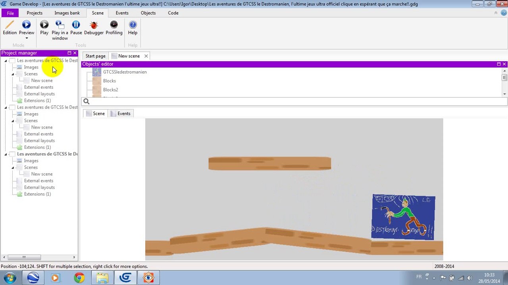This screenshot has width=508, height=285.
Task: Start the scene with the Play button
Action: point(44,28)
